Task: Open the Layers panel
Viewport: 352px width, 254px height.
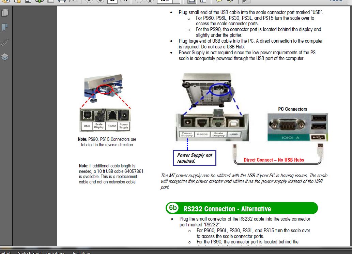Action: 5,57
